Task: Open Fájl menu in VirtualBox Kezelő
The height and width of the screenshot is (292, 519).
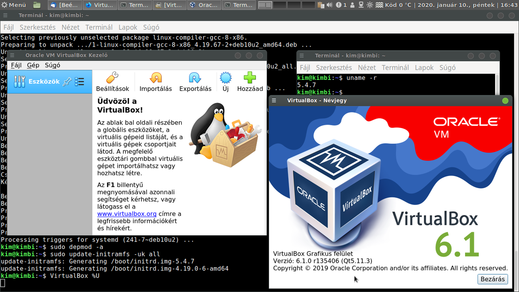Action: pos(16,65)
